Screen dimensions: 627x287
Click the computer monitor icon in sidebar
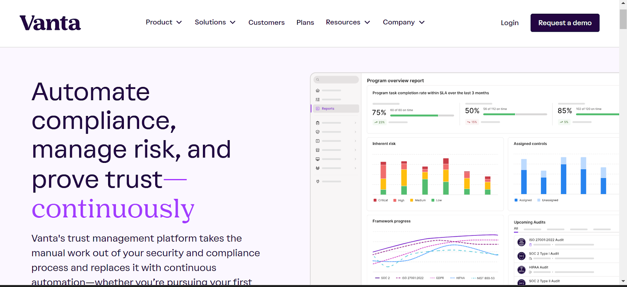[x=317, y=159]
